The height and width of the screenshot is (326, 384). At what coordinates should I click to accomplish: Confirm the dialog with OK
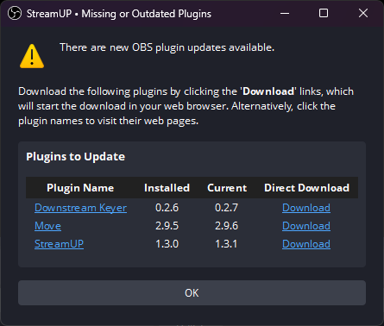(192, 293)
